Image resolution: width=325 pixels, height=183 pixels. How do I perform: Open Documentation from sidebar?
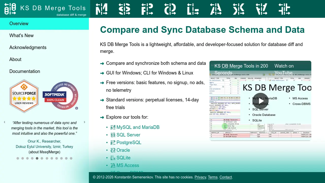(44, 71)
